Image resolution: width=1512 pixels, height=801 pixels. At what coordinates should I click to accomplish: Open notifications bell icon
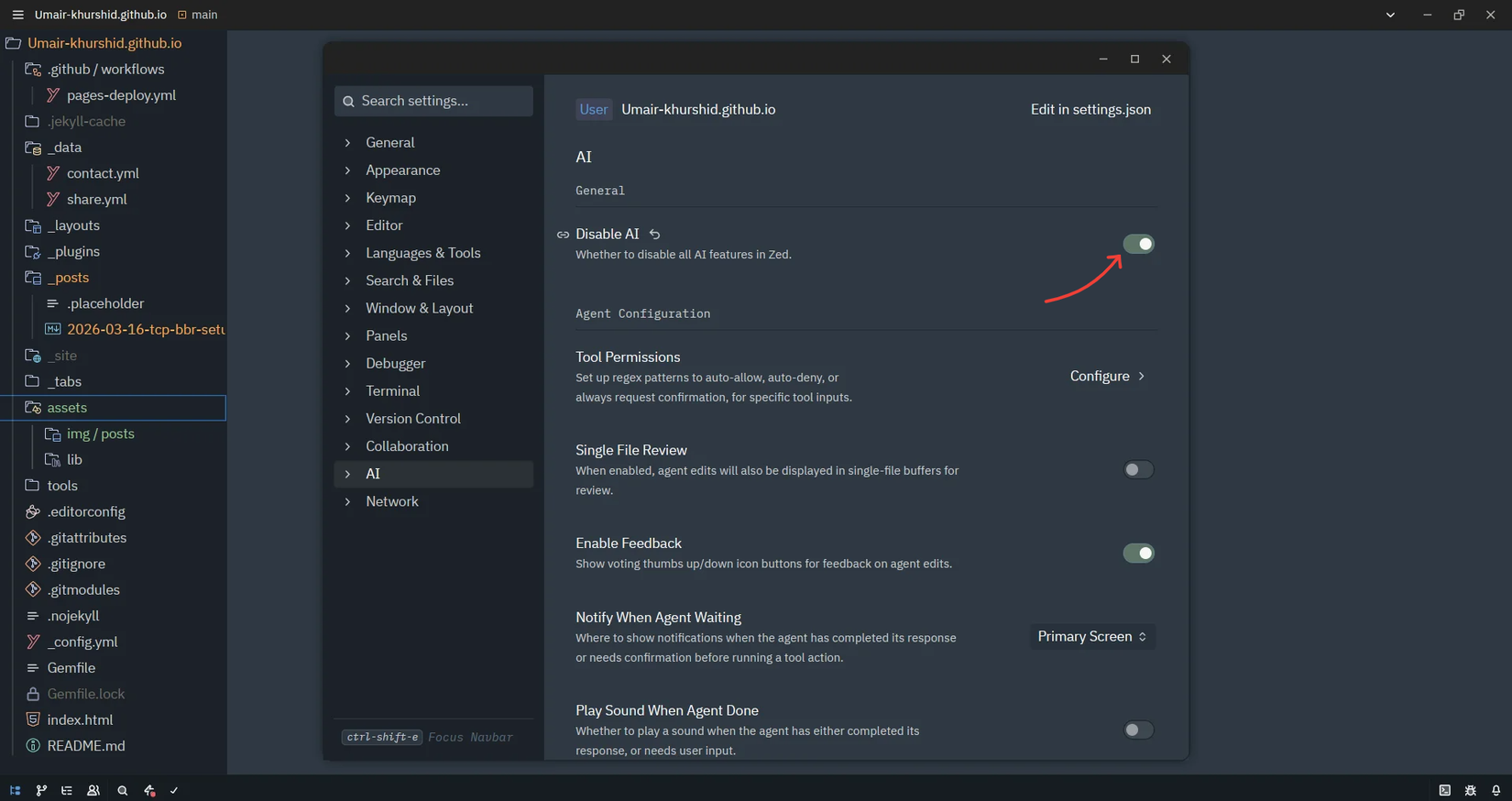[x=1496, y=790]
